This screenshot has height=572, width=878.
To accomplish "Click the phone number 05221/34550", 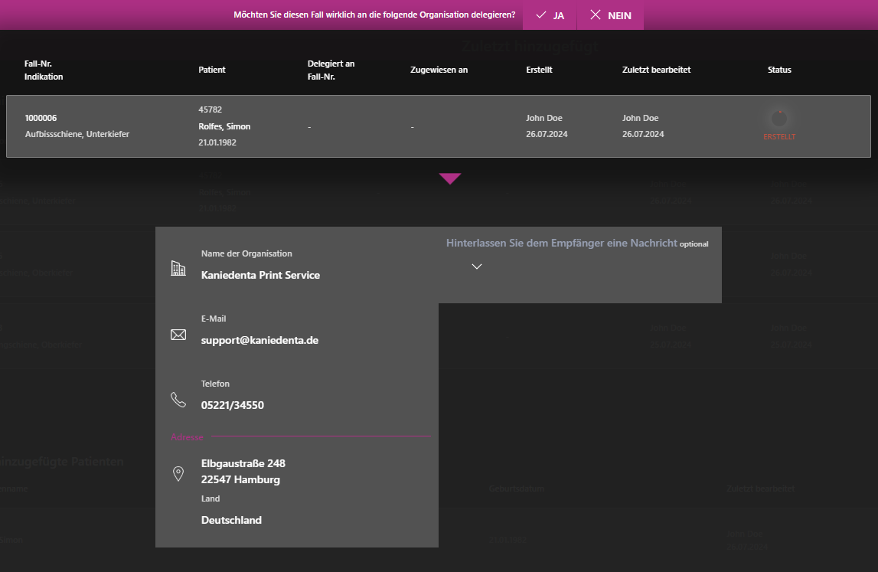I will (x=233, y=405).
